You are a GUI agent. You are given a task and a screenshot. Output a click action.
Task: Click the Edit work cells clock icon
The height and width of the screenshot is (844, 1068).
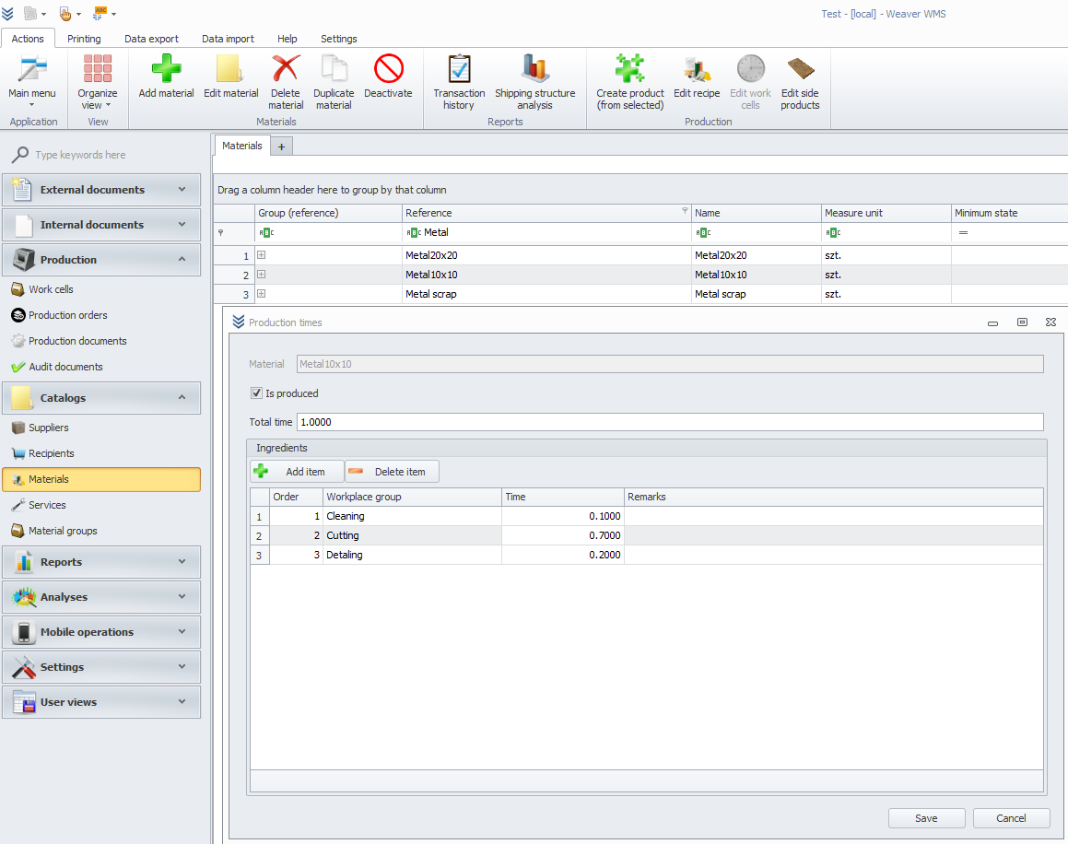751,69
